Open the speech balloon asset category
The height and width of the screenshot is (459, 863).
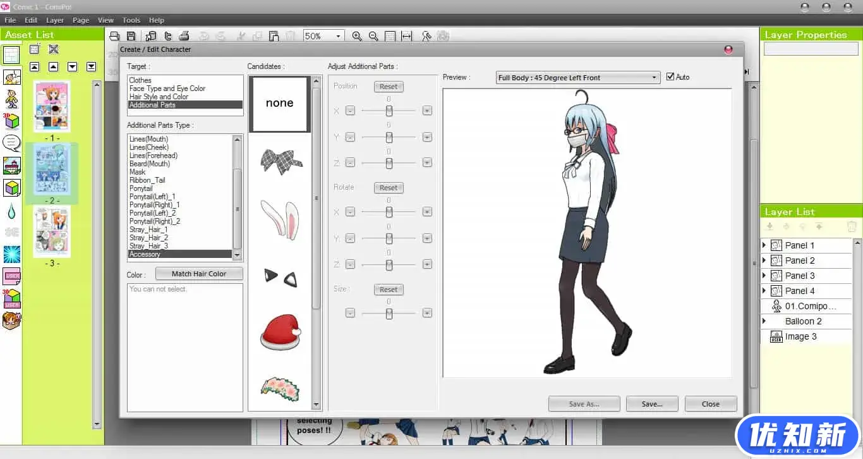[11, 143]
